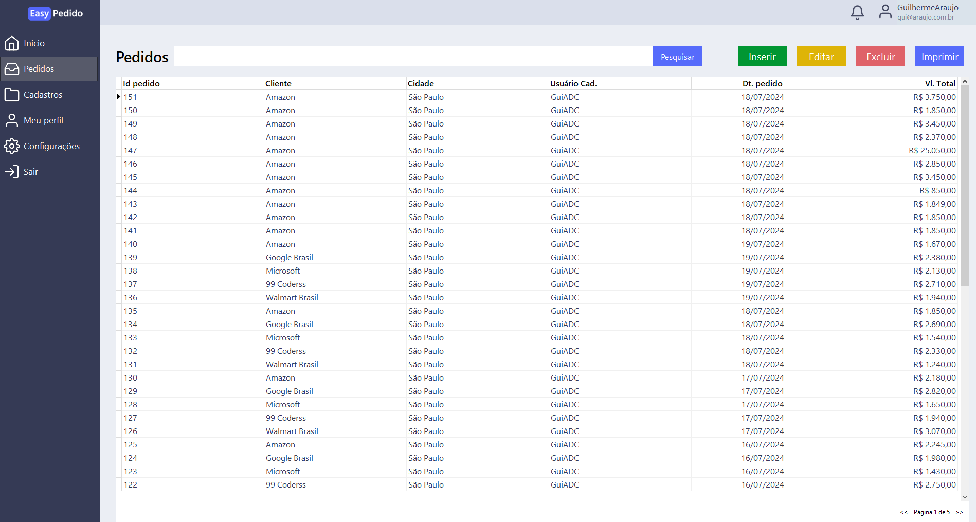Click the yellow Editar button

[821, 57]
